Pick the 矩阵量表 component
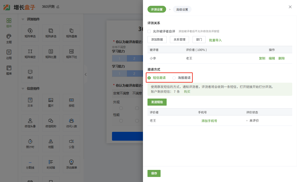 pos(71,33)
